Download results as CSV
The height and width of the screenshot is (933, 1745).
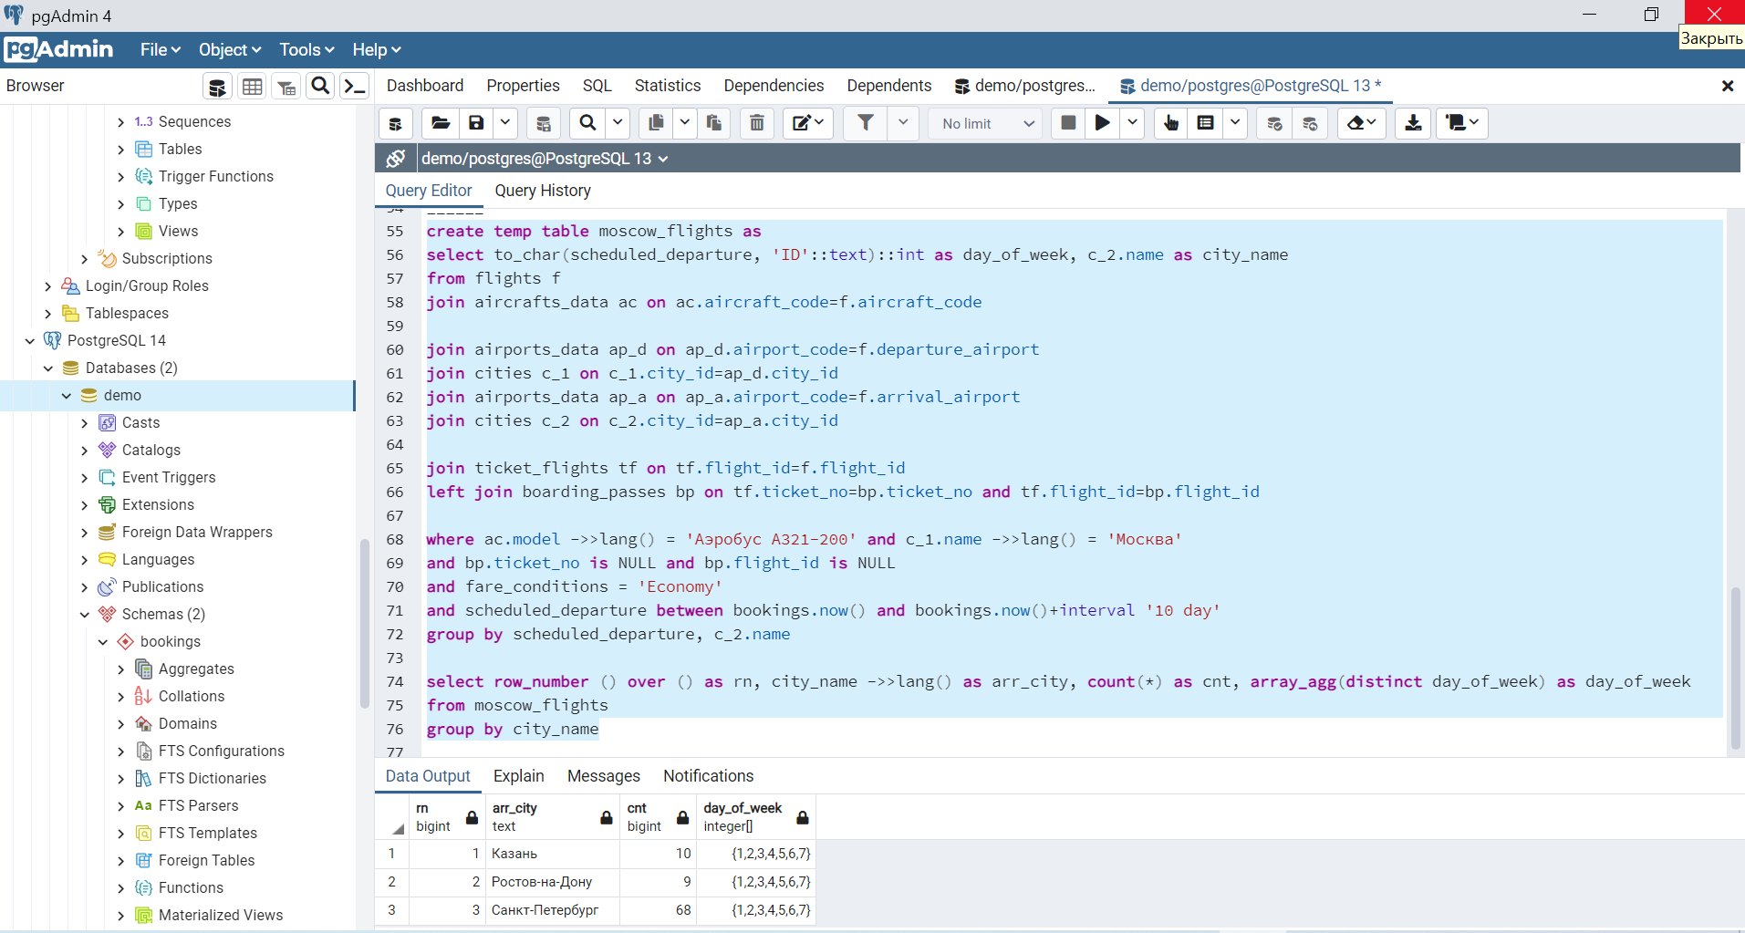[x=1413, y=123]
